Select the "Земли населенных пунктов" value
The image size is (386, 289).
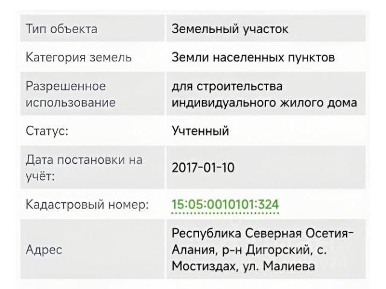(253, 58)
